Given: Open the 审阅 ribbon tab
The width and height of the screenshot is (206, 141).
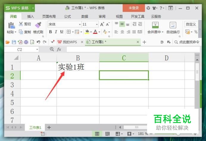Looking at the screenshot, I should tap(102, 17).
